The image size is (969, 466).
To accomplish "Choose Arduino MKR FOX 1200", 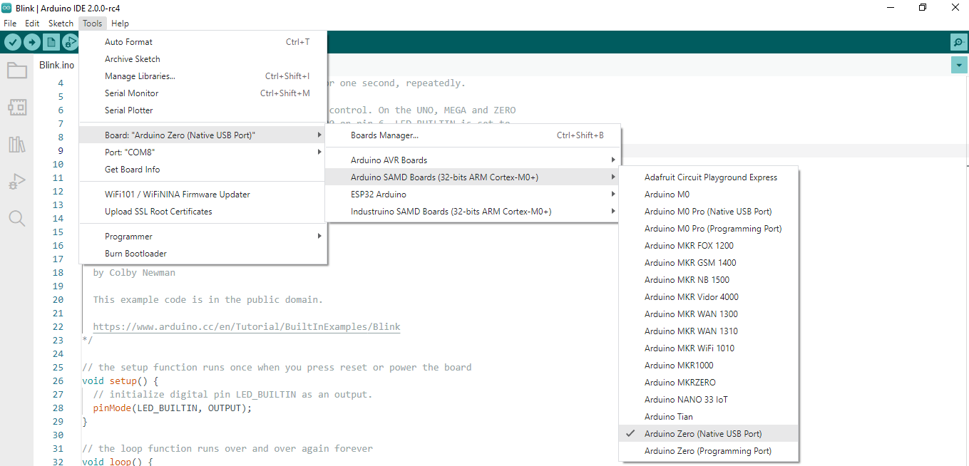I will click(709, 246).
